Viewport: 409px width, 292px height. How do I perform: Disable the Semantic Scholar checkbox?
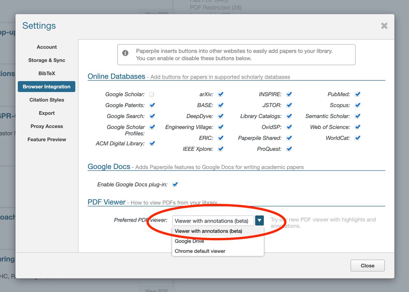(358, 116)
